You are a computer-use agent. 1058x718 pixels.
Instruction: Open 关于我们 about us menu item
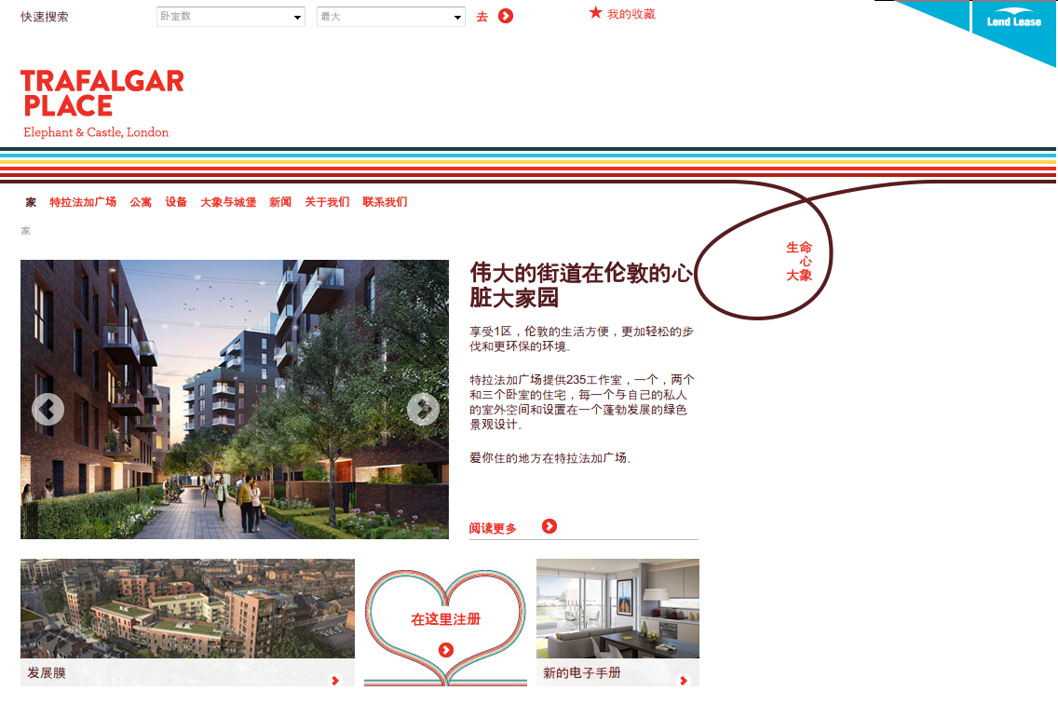[327, 202]
